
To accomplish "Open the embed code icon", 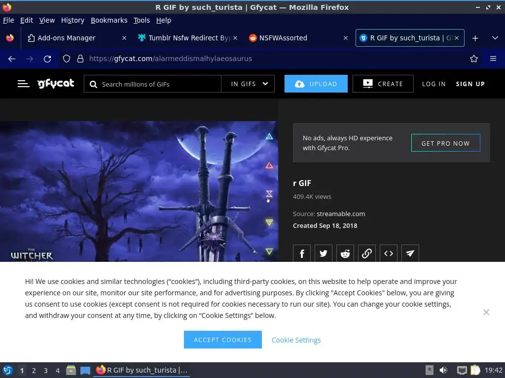I will point(389,253).
